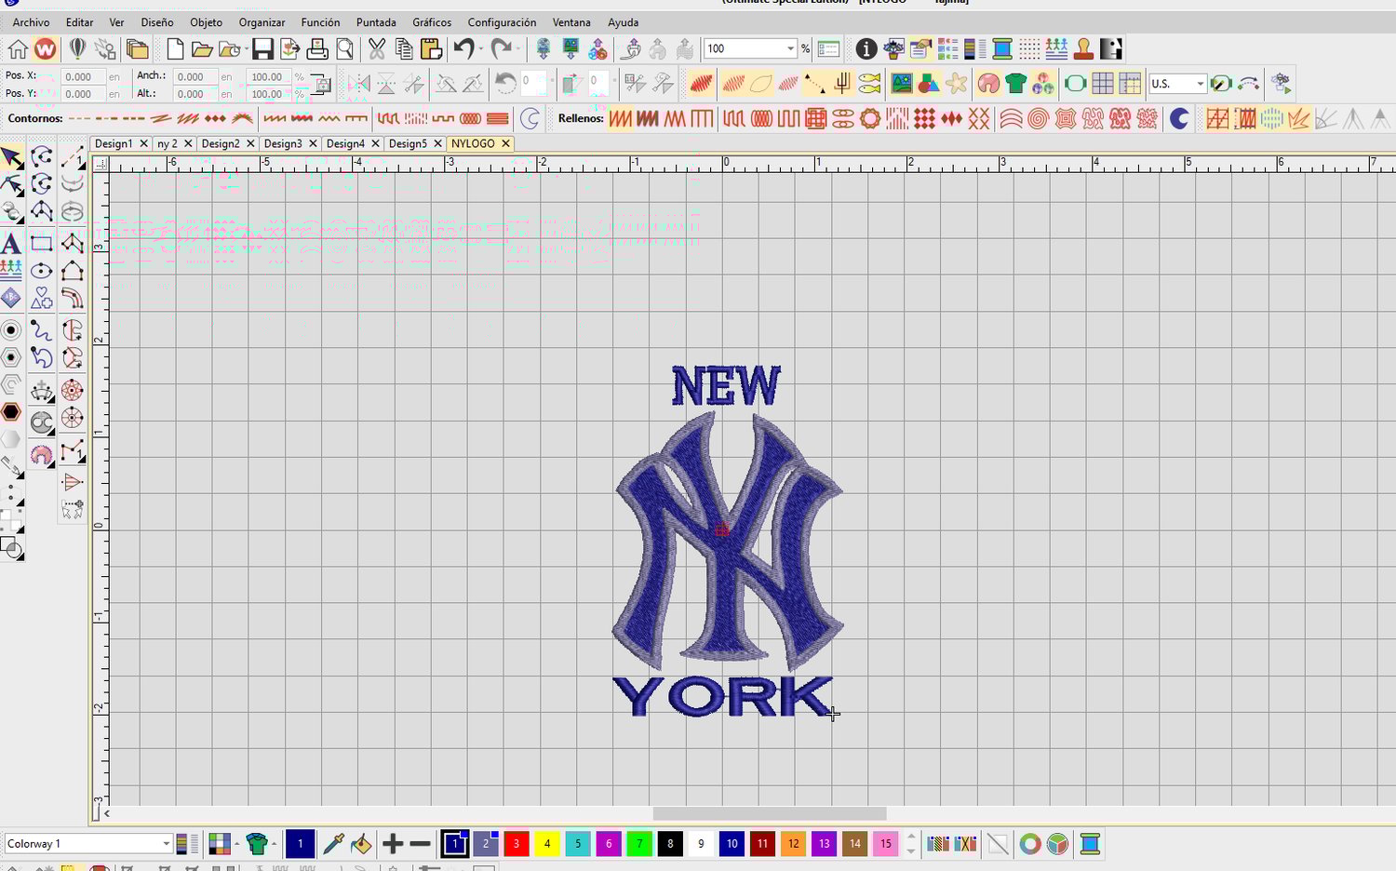
Task: Open the U.S. units dropdown
Action: (1200, 84)
